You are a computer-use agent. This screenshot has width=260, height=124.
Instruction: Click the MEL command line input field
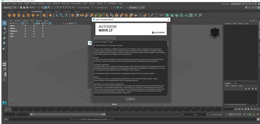(x=40, y=119)
